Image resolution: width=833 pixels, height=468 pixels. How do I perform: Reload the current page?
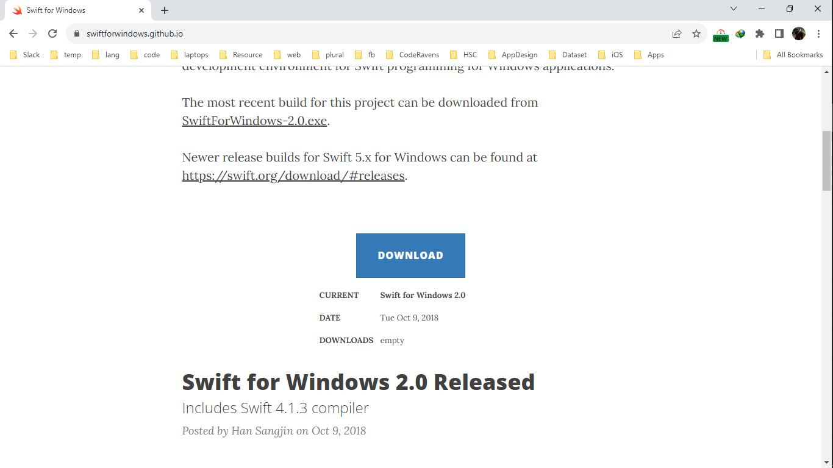[x=52, y=34]
